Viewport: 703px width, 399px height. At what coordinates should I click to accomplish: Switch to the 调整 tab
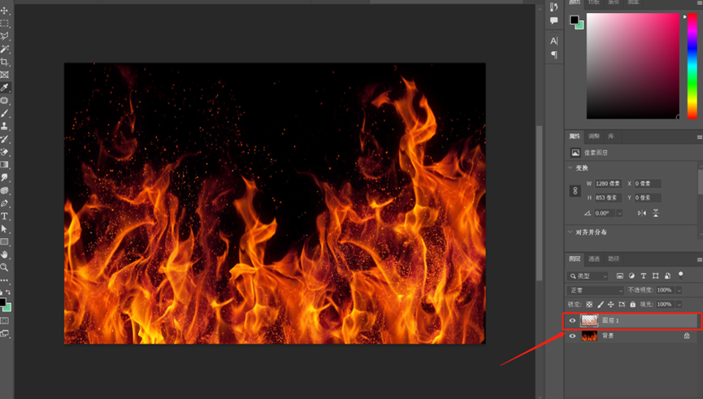tap(594, 137)
